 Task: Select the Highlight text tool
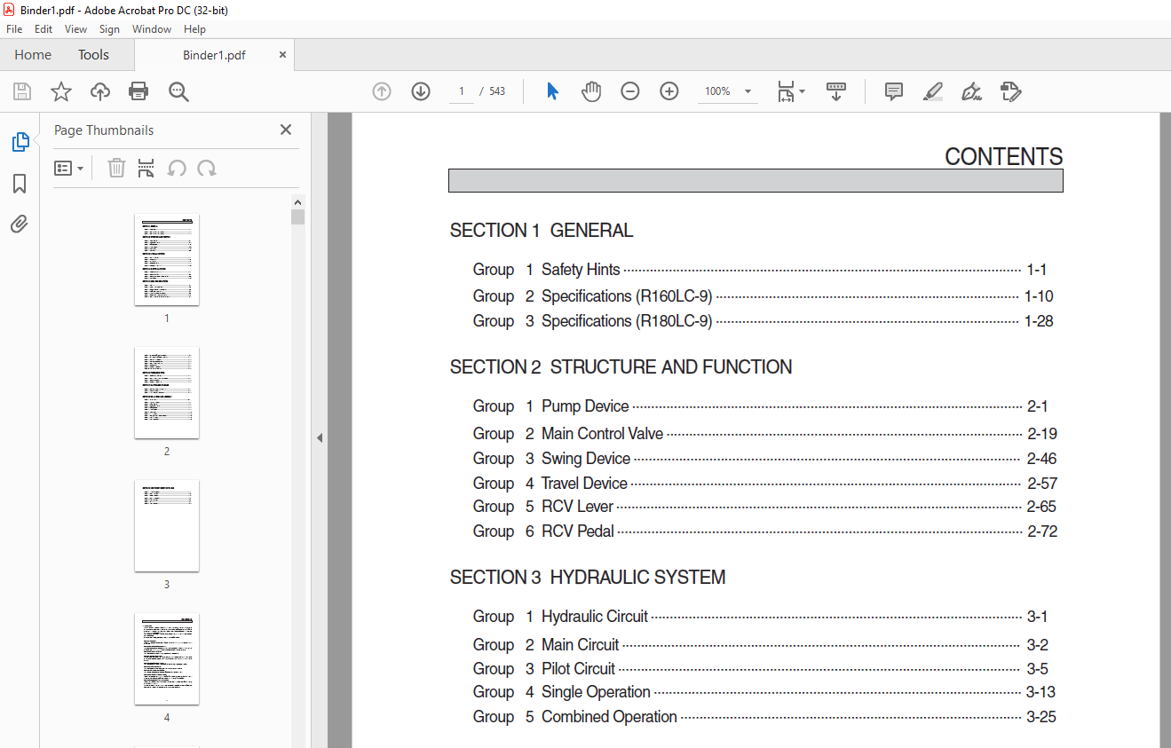pos(932,91)
